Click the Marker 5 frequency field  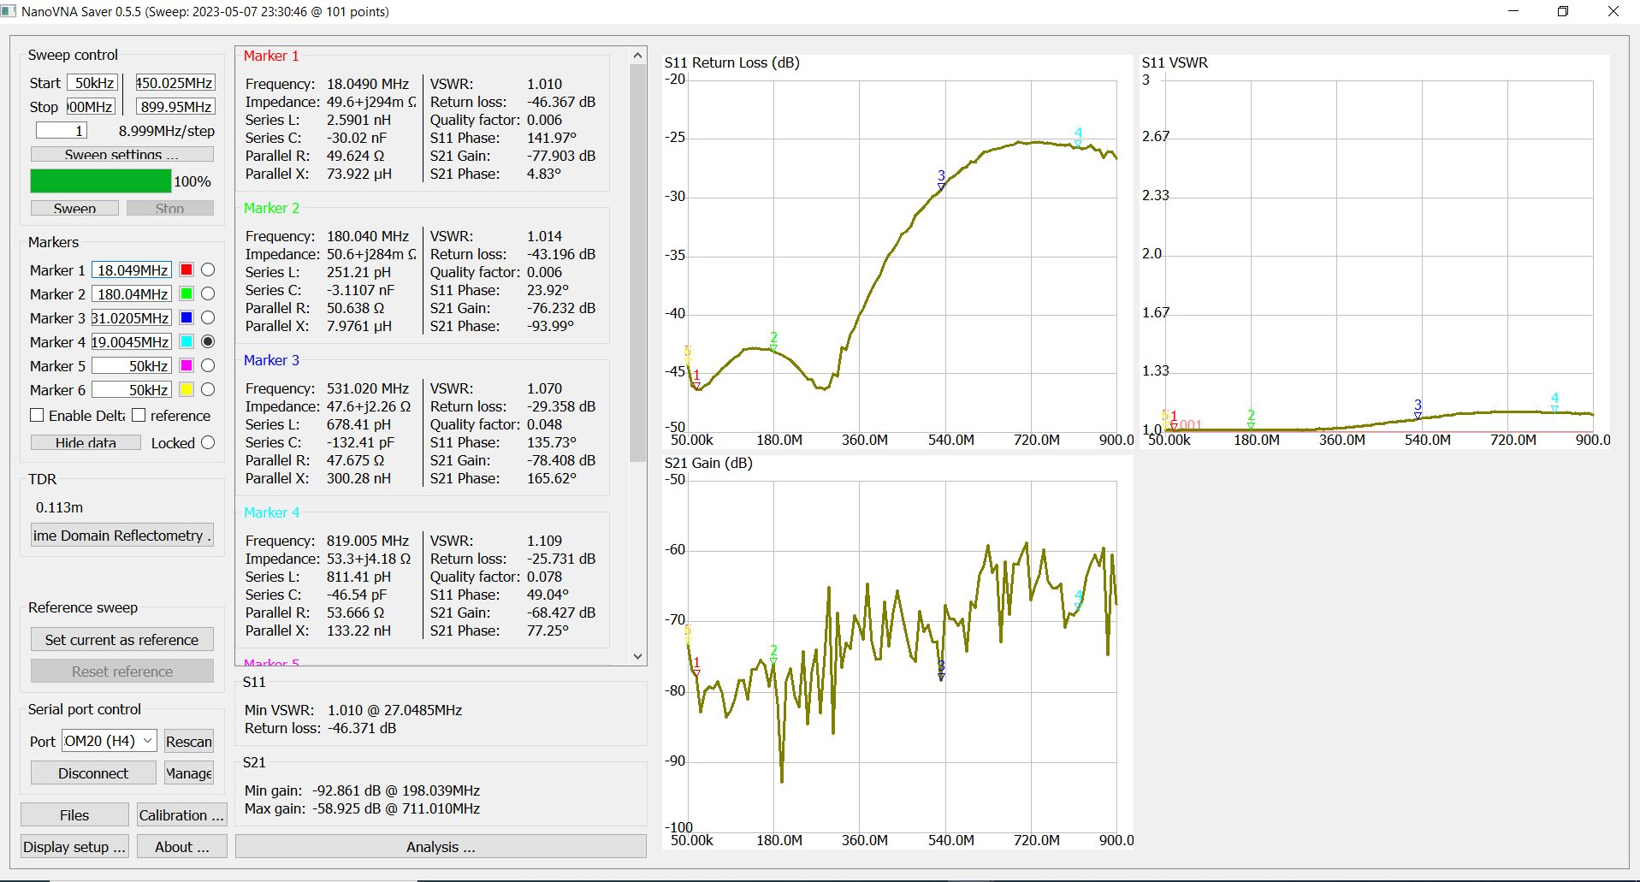[x=132, y=365]
